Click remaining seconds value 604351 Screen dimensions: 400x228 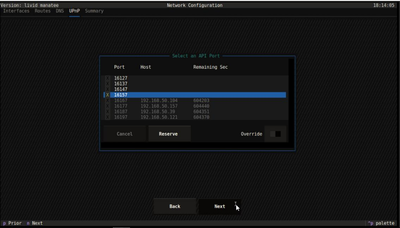201,112
